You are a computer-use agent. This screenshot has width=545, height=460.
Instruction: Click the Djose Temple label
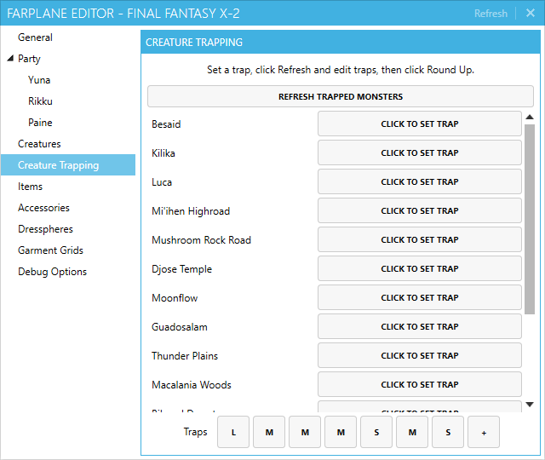tap(181, 269)
